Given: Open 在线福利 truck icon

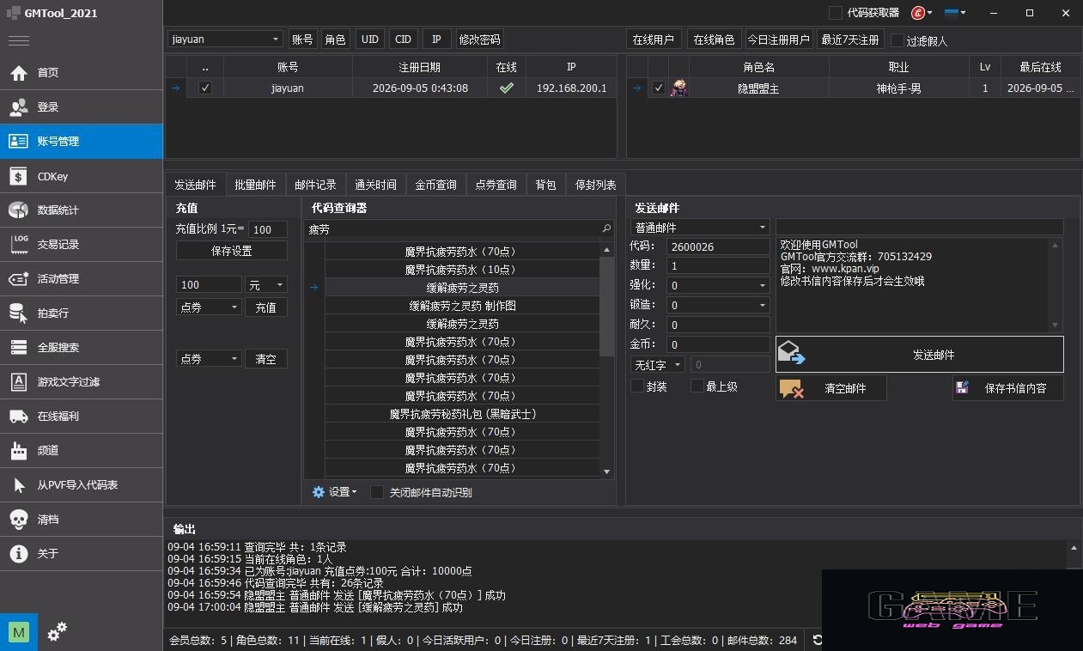Looking at the screenshot, I should point(19,417).
